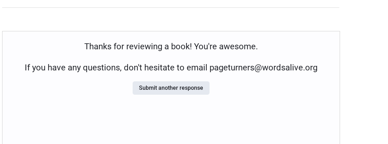
Task: Click the word "response" on the button
Action: point(191,88)
